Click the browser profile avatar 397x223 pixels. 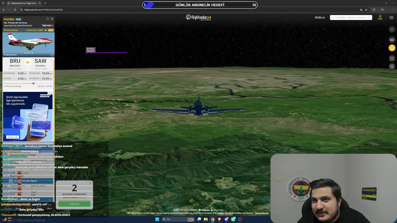pos(388,10)
